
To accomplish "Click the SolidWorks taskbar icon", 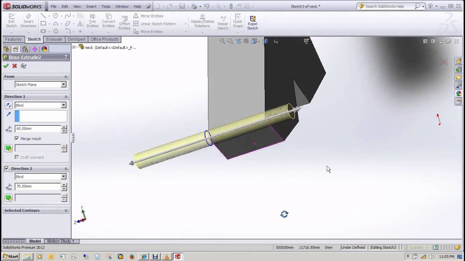I will pos(178,257).
